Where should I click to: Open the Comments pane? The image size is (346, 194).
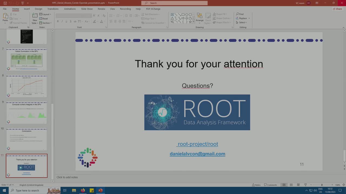(270, 185)
